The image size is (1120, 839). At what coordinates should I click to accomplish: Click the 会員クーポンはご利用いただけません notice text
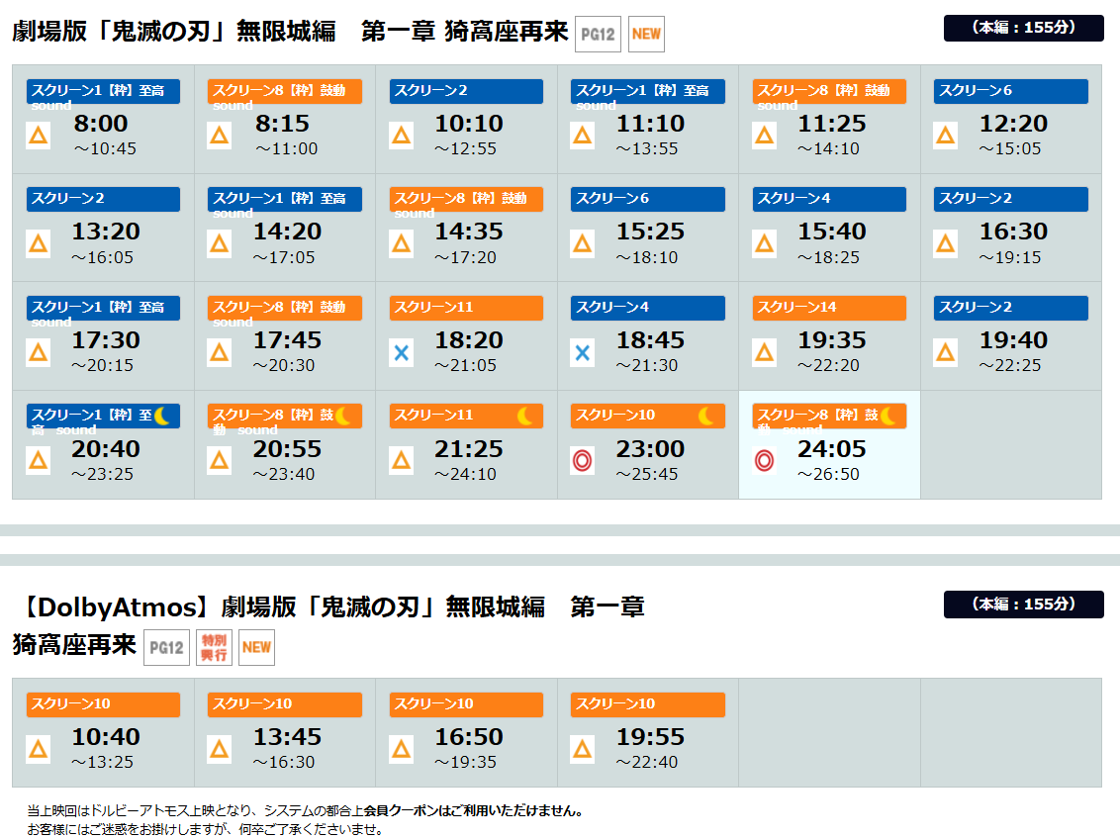[474, 811]
